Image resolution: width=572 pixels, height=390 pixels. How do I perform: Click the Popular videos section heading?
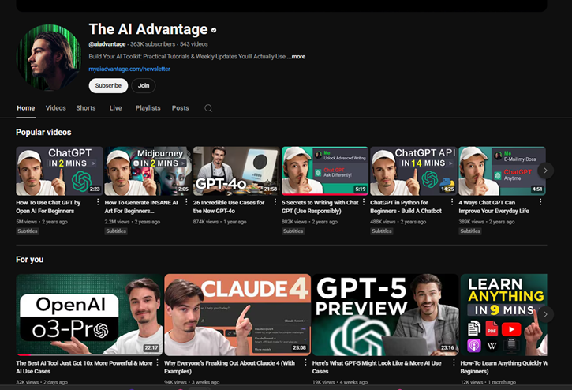[43, 132]
